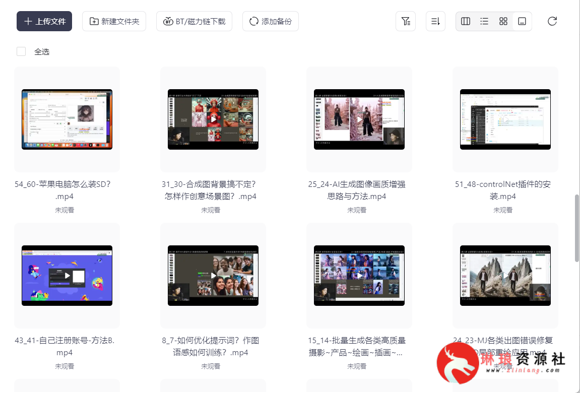Switch to list view layout

coord(485,22)
